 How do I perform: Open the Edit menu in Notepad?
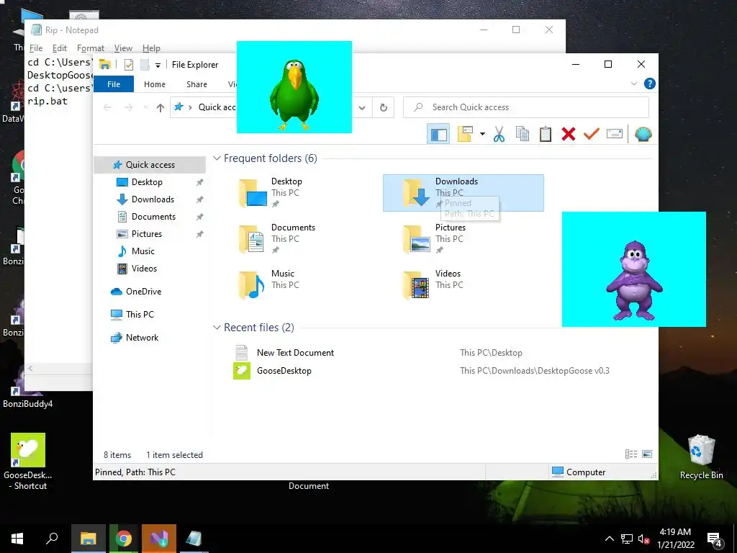[59, 48]
